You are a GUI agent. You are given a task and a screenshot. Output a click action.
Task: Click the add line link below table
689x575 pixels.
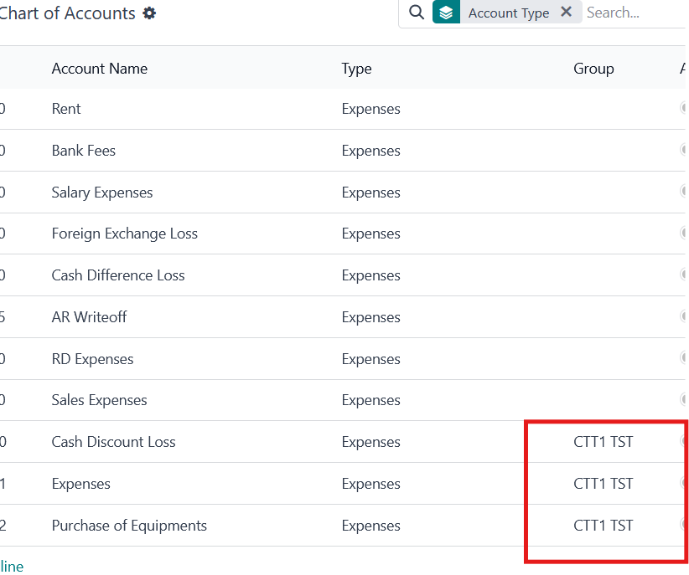[12, 567]
